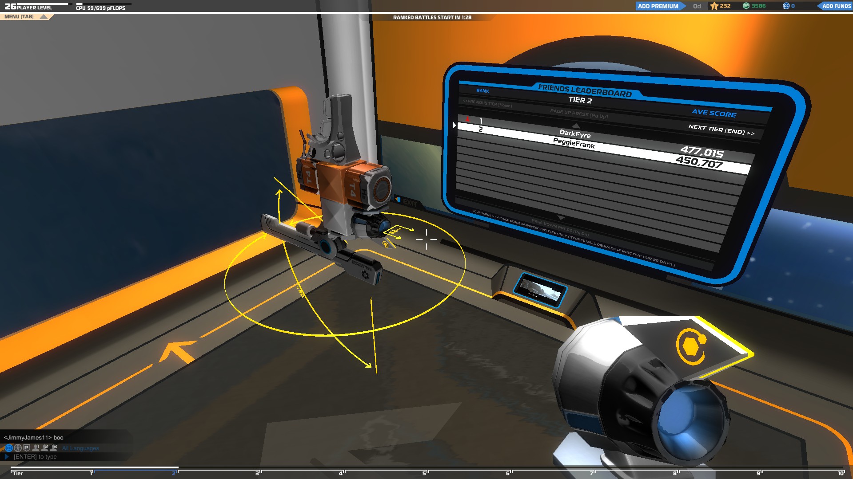Click Add Premium button
Image resolution: width=853 pixels, height=479 pixels.
[x=658, y=6]
